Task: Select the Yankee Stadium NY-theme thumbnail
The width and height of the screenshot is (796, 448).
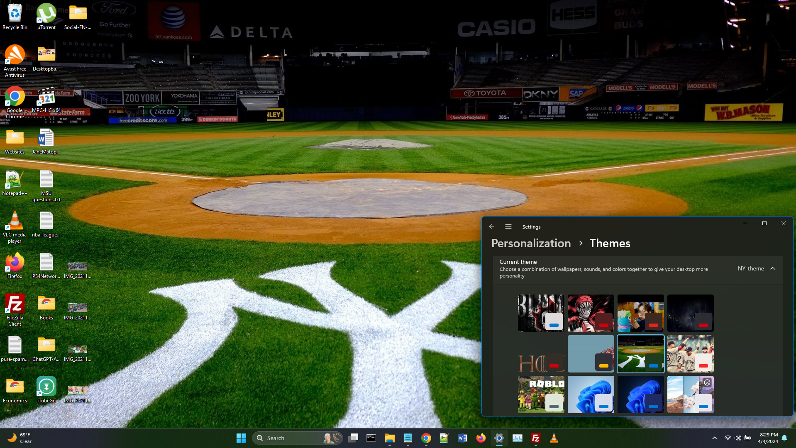Action: pyautogui.click(x=640, y=354)
